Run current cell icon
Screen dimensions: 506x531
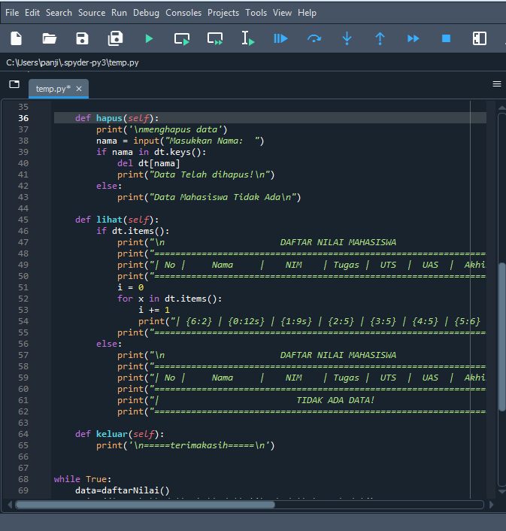point(182,38)
